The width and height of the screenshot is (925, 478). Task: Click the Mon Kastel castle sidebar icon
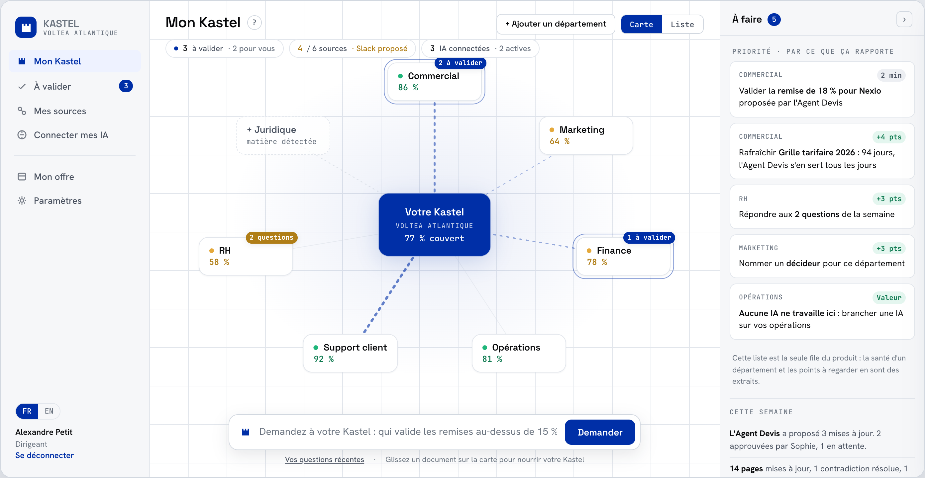22,61
